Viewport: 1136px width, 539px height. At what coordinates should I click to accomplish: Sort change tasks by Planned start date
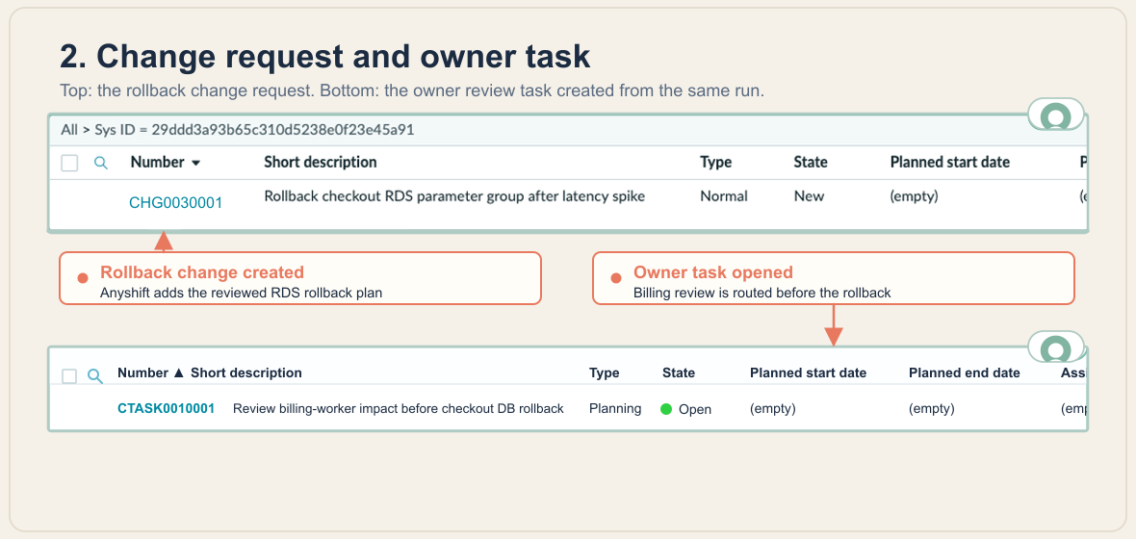point(808,373)
